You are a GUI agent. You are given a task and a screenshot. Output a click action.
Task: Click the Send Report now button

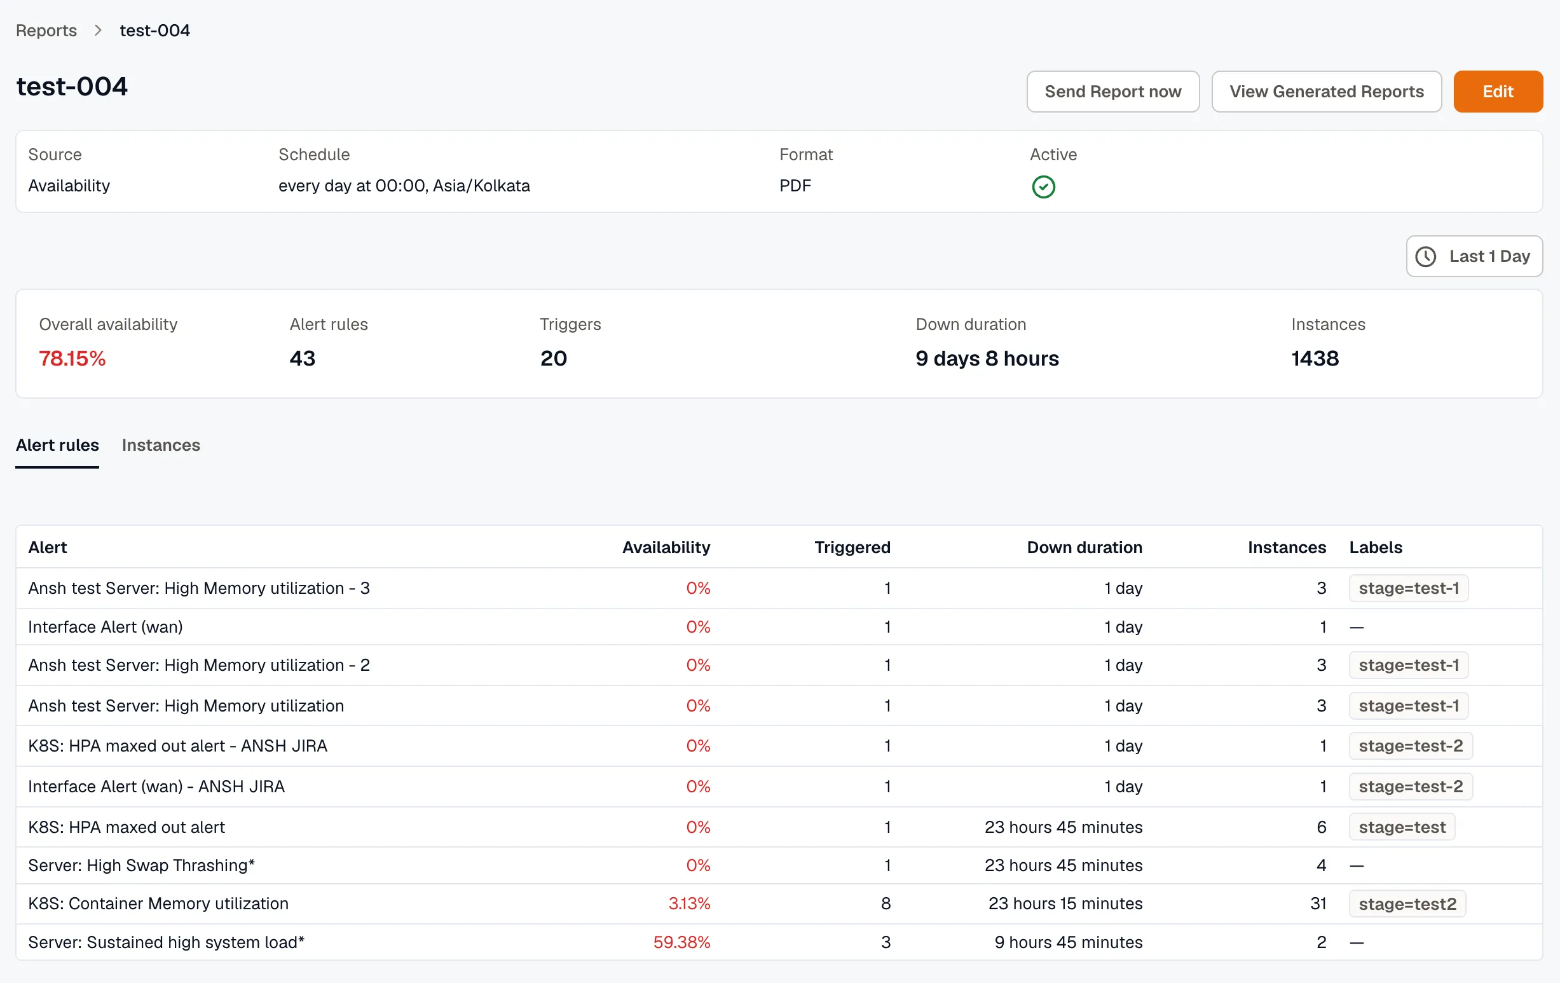tap(1113, 92)
